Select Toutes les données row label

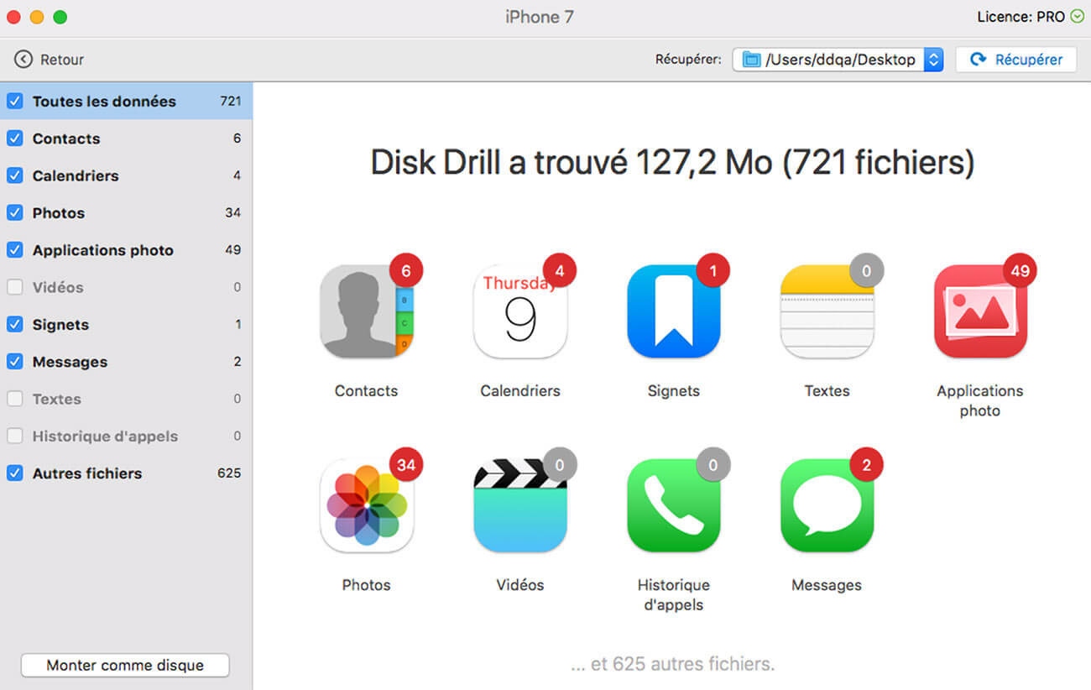[104, 102]
